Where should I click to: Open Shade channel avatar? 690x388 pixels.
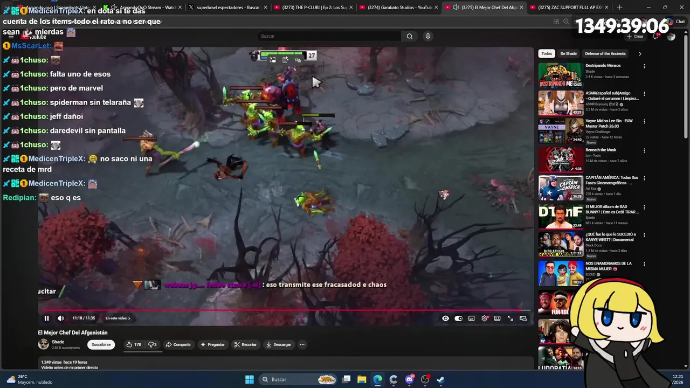43,344
